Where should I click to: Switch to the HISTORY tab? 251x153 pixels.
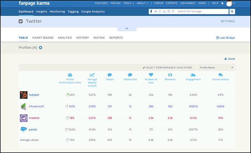(82, 38)
